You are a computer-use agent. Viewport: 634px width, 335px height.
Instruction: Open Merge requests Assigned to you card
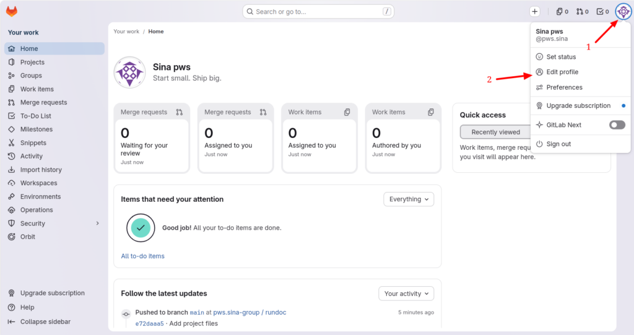click(236, 138)
